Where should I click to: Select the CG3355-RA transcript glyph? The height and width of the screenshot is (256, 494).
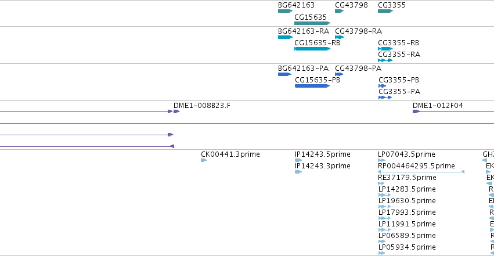pos(385,60)
